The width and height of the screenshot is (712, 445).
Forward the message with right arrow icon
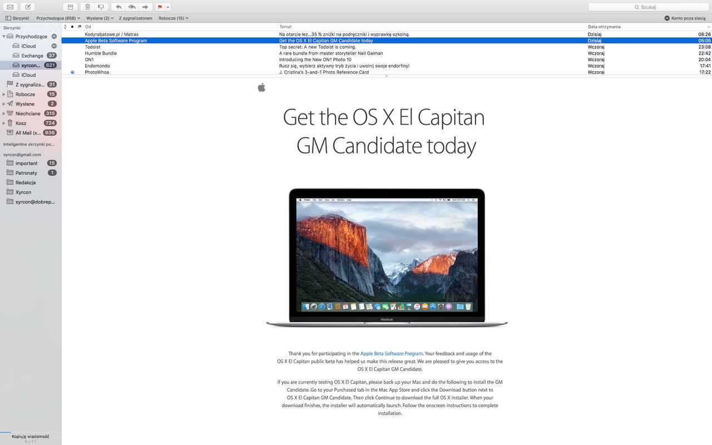tap(145, 7)
